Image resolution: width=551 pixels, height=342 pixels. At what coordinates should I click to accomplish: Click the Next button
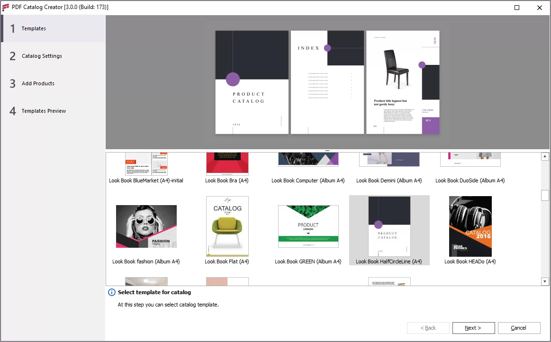click(x=473, y=327)
